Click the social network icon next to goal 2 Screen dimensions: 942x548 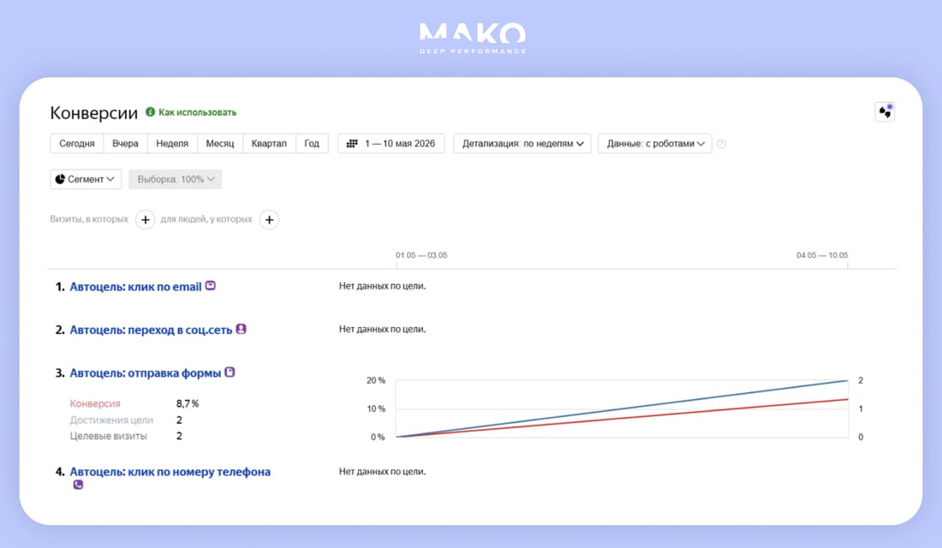[241, 329]
